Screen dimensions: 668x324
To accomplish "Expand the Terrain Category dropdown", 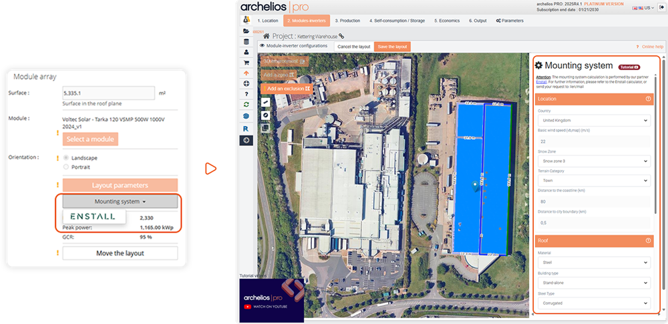I will coord(593,181).
